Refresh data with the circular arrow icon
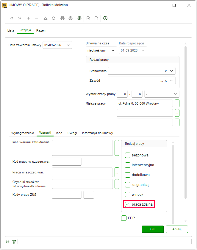 (x=54, y=18)
